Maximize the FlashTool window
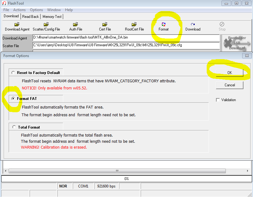 (x=236, y=3)
